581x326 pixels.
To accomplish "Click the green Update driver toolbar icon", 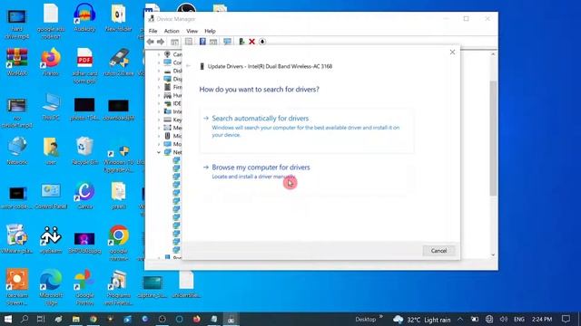I will click(241, 42).
